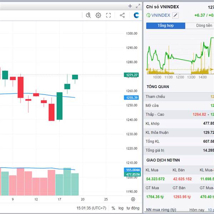The height and width of the screenshot is (214, 214).
Task: Toggle tự động auto scale
Action: pyautogui.click(x=133, y=208)
